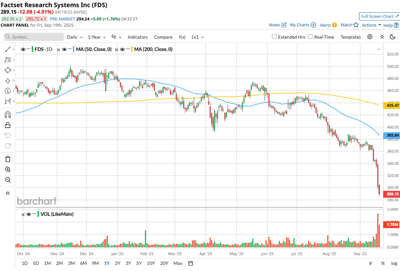The height and width of the screenshot is (271, 400).
Task: Open the 1x1 layout dropdown
Action: 198,37
